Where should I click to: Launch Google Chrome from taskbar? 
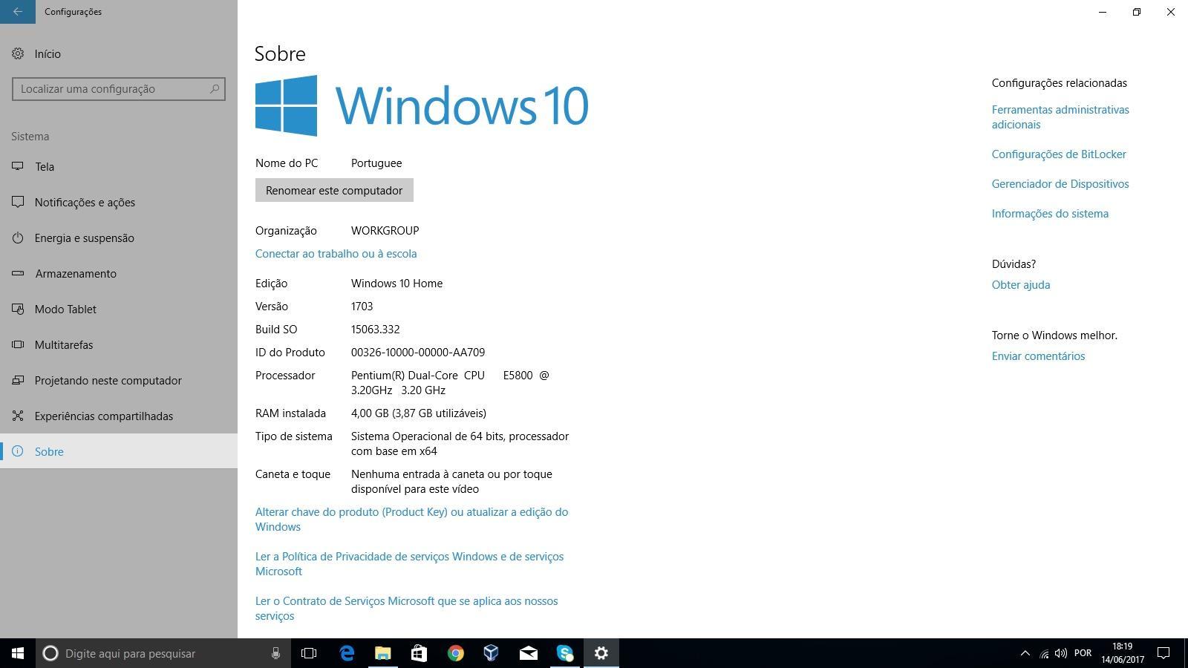point(455,653)
